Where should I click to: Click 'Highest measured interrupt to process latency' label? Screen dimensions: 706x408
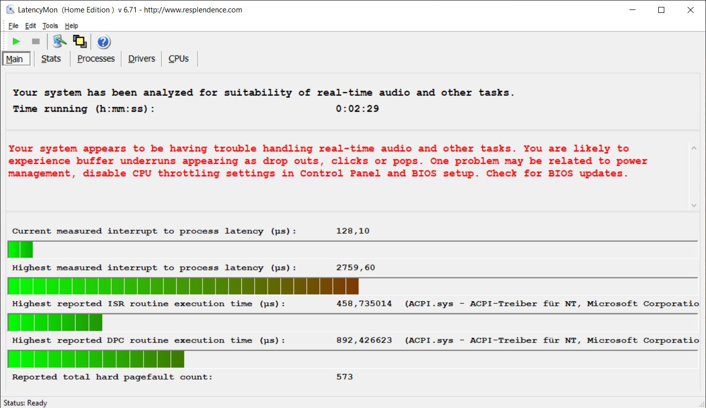pyautogui.click(x=154, y=268)
